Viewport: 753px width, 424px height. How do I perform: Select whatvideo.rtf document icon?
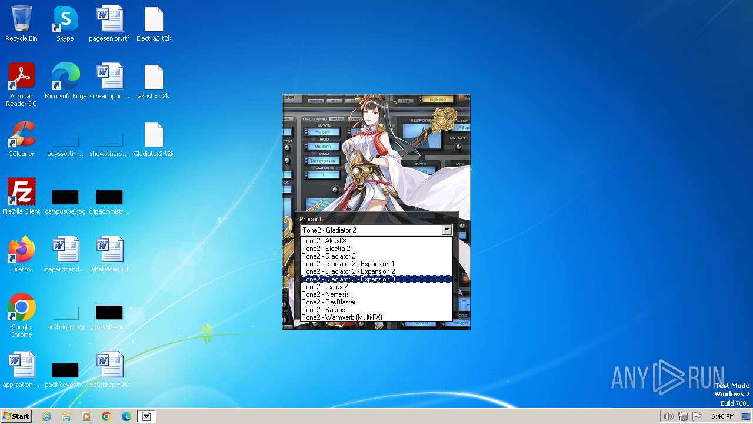[x=109, y=254]
